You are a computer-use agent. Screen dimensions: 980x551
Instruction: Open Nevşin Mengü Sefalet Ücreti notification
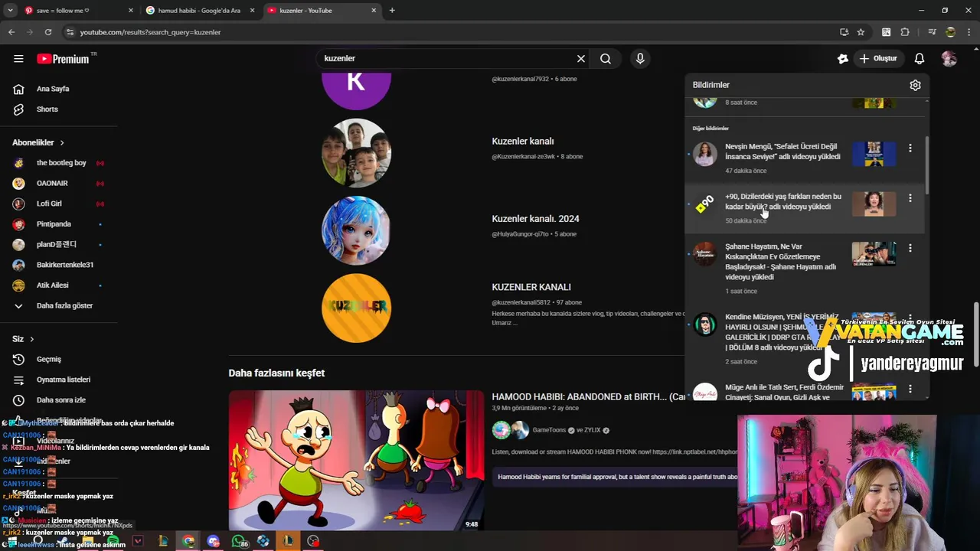pos(782,152)
